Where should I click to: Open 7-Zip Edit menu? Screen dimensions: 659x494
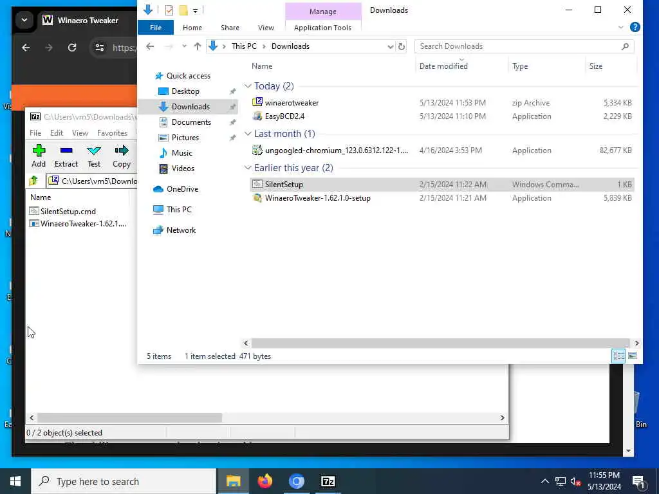coord(57,133)
